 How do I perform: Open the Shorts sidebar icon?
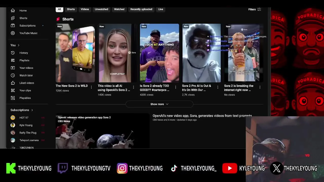click(13, 18)
